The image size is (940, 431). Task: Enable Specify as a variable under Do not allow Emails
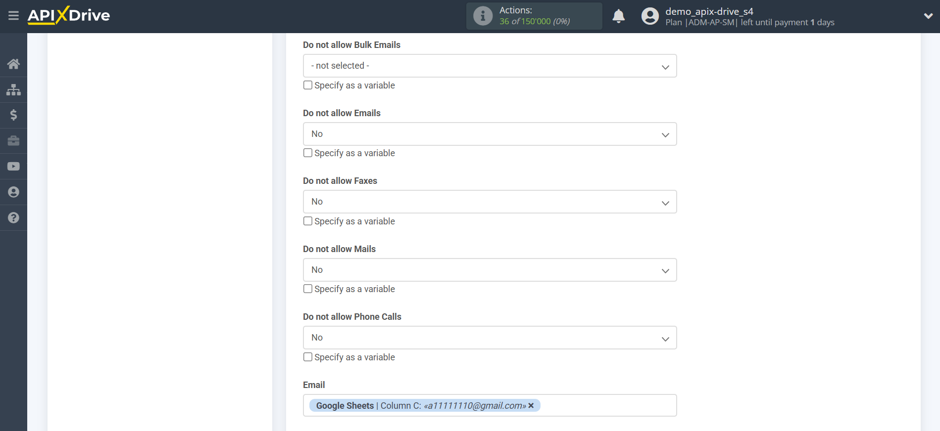(308, 153)
